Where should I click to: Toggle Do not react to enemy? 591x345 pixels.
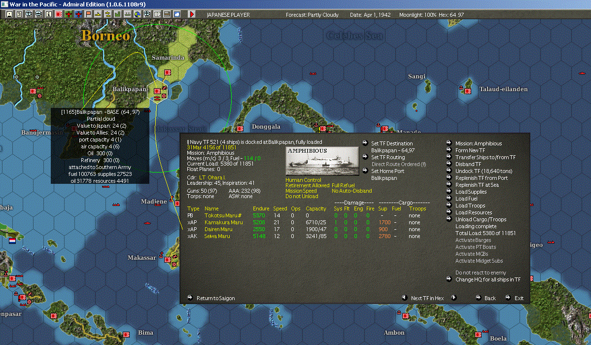pos(481,273)
